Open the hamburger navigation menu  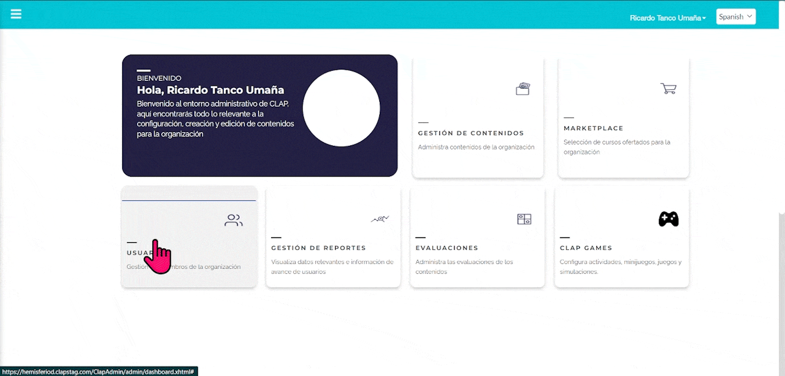tap(16, 14)
